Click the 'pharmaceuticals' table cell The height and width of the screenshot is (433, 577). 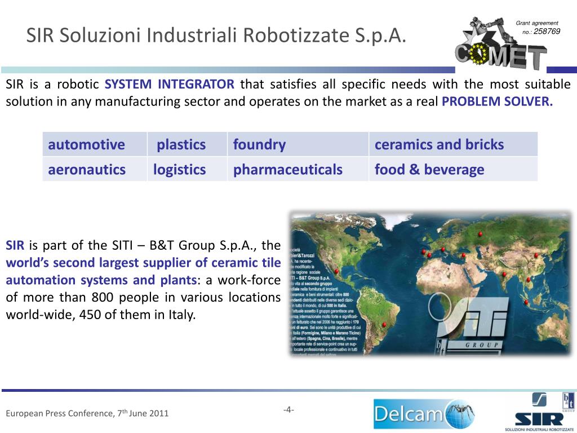pyautogui.click(x=298, y=169)
